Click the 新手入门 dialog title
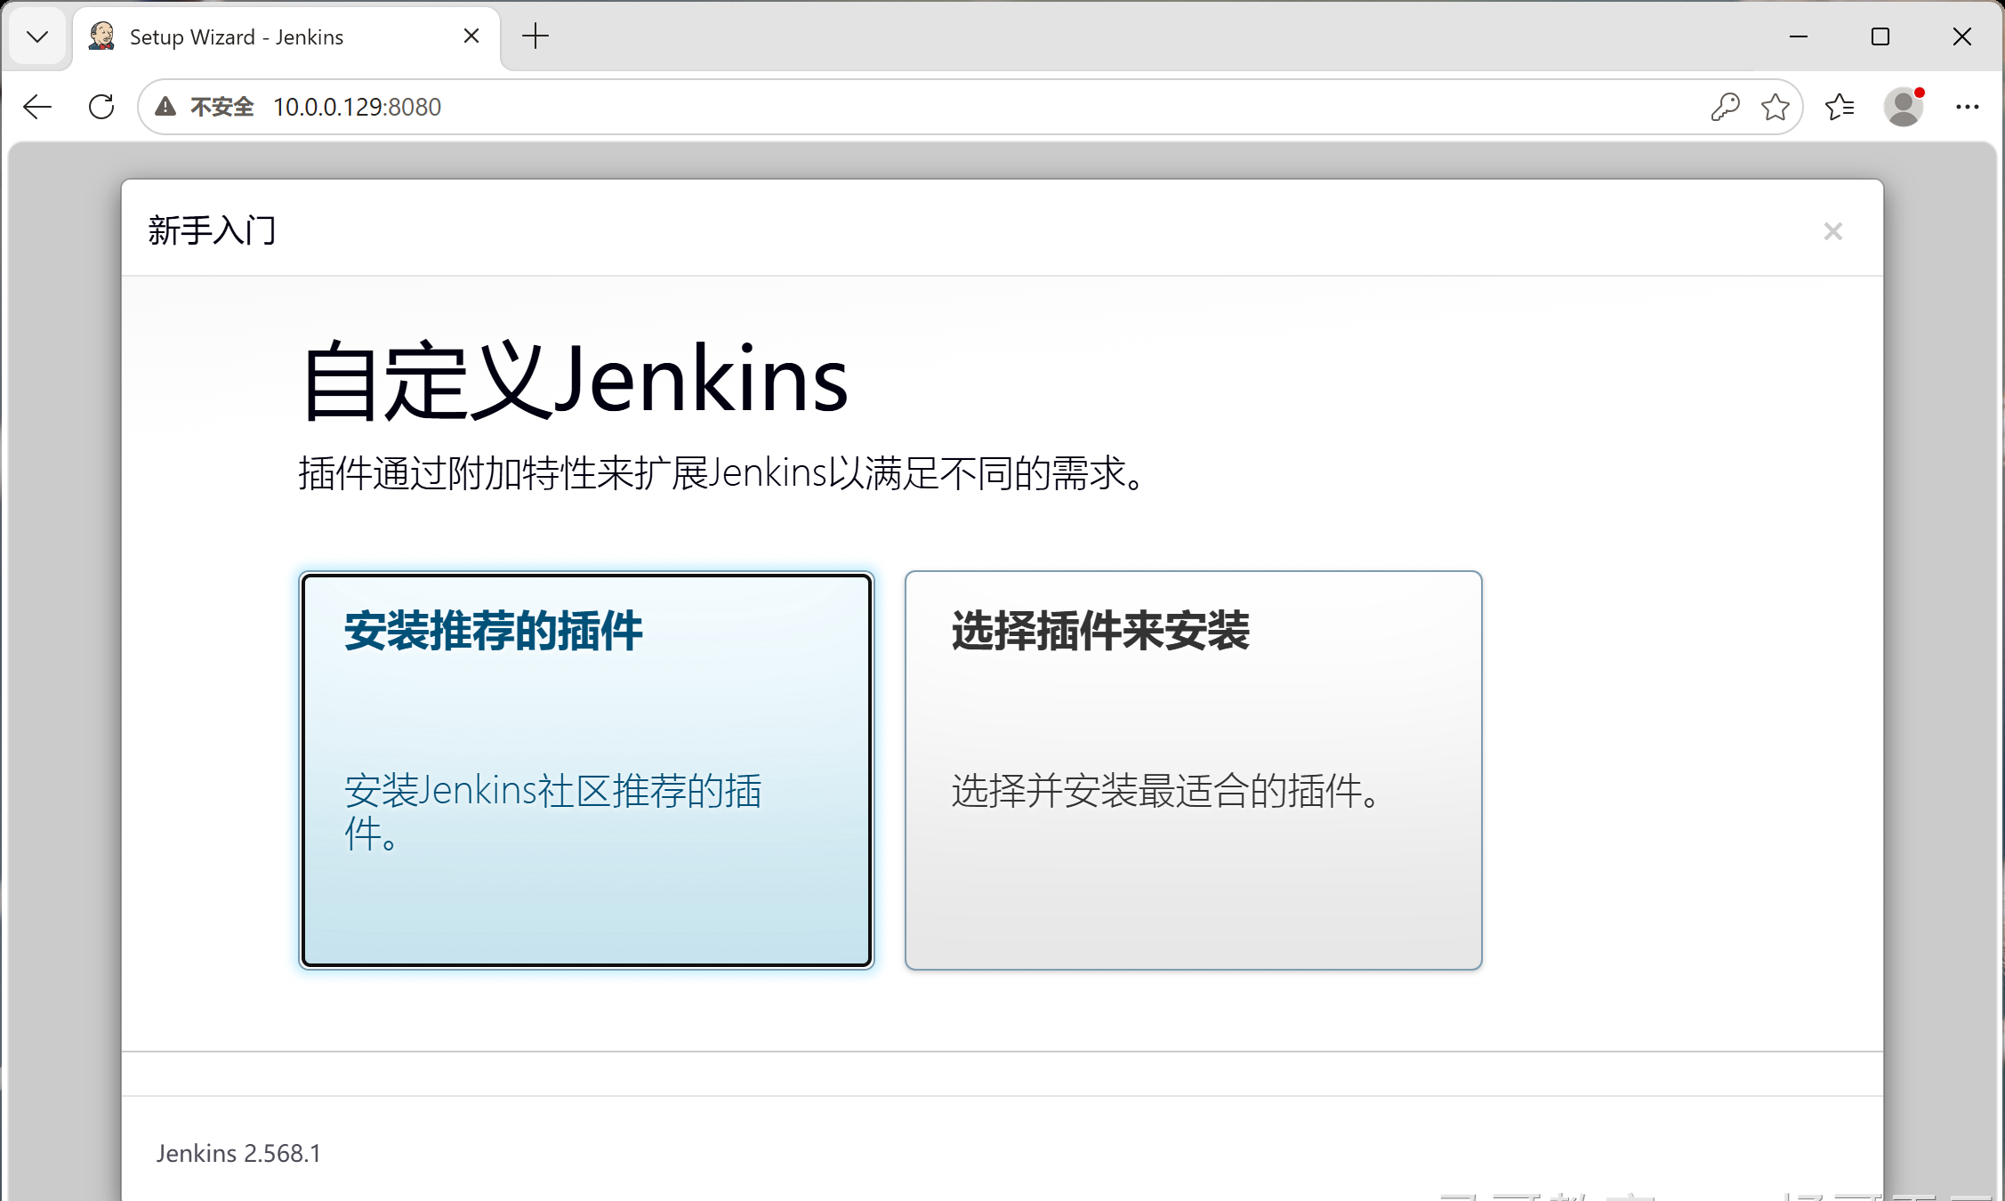This screenshot has height=1201, width=2005. coord(212,230)
